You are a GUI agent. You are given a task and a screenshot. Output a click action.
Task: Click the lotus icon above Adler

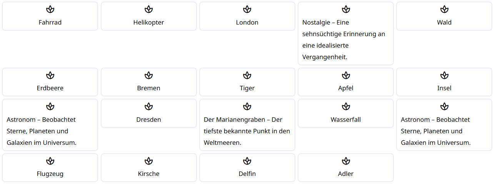346,161
